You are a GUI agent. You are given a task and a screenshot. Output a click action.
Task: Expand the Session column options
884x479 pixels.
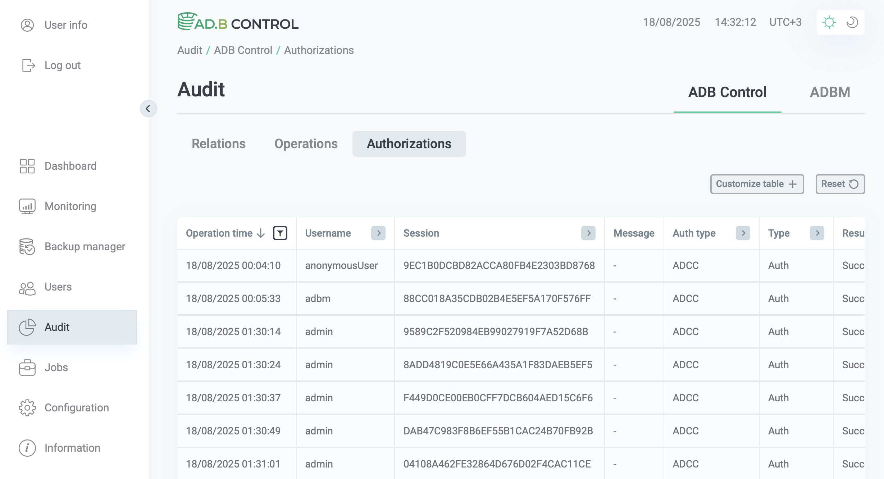(589, 233)
